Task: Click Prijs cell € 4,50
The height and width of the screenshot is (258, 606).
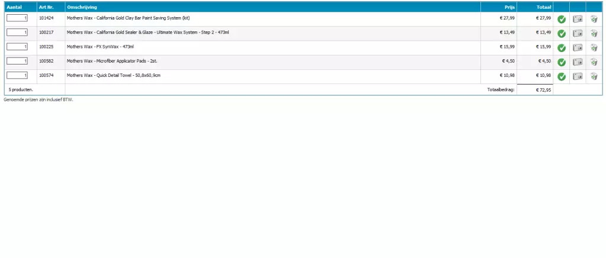Action: tap(508, 61)
